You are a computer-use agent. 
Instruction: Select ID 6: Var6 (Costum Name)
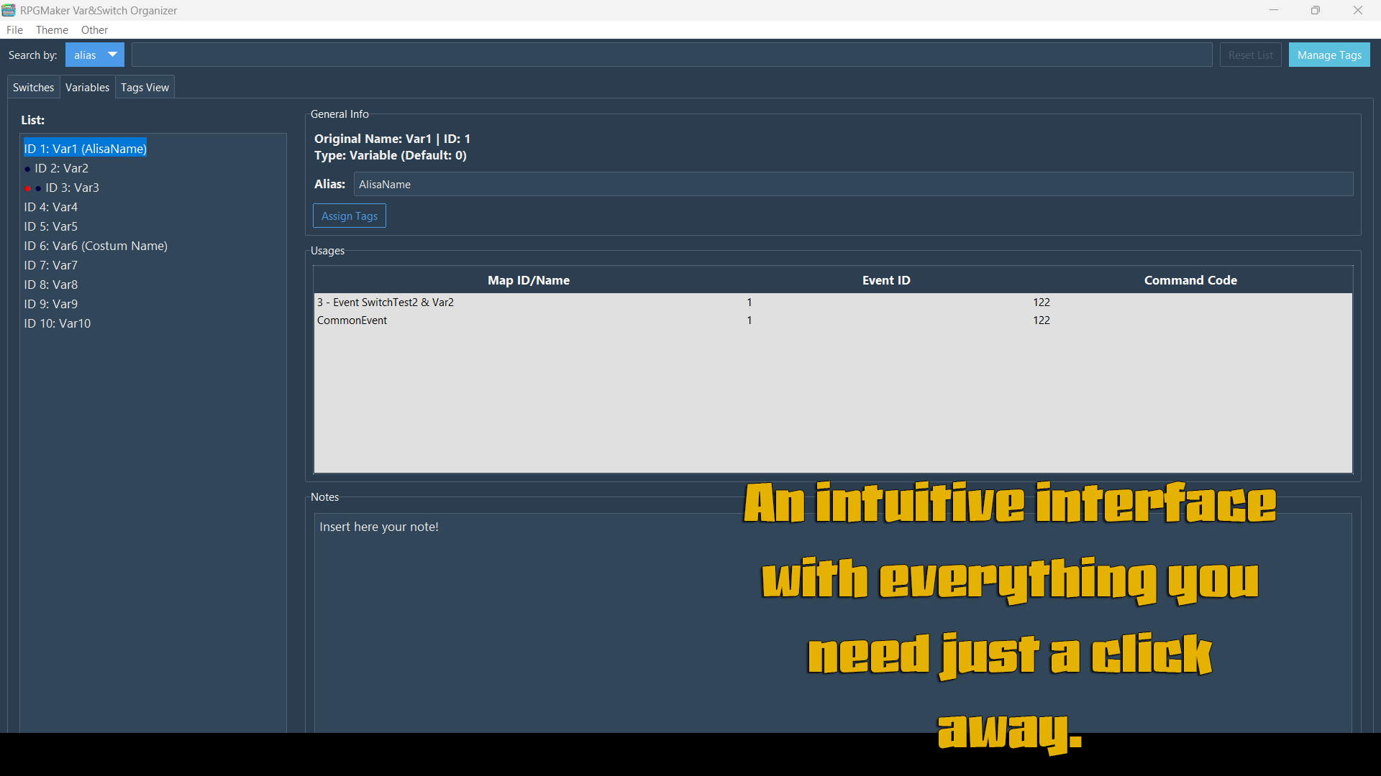(96, 246)
